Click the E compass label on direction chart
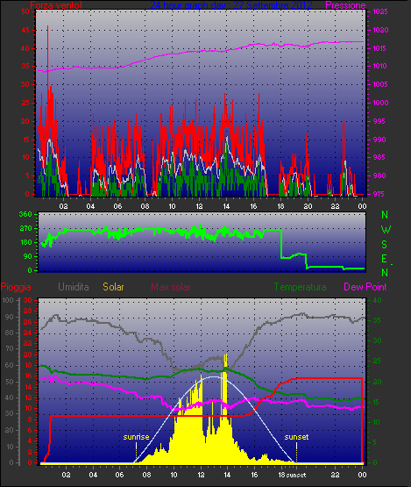 (x=384, y=258)
